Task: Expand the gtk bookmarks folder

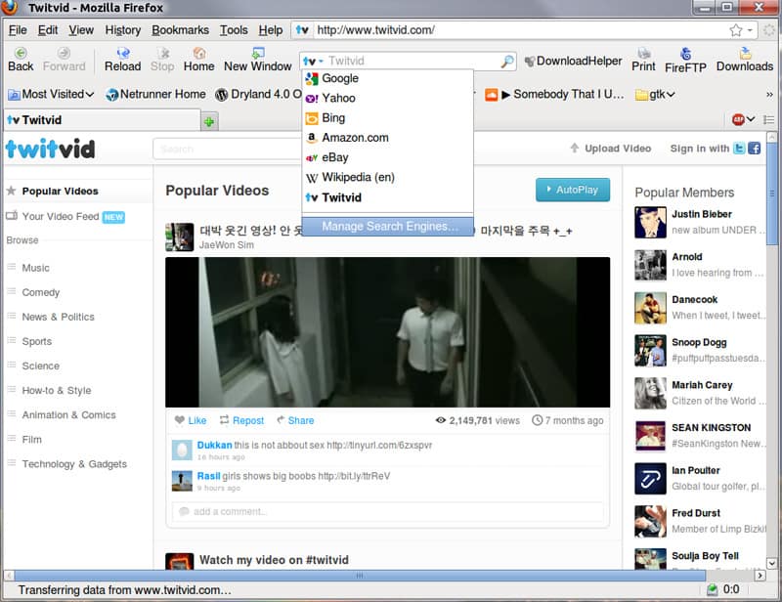Action: [x=655, y=94]
